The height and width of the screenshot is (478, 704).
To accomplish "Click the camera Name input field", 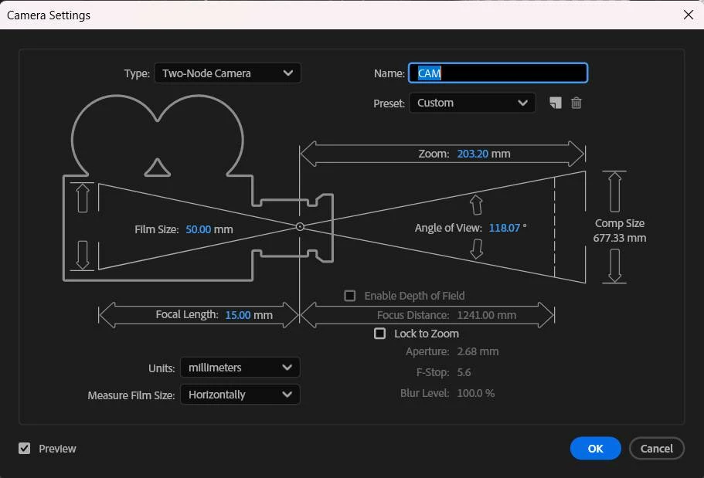I will coord(498,73).
